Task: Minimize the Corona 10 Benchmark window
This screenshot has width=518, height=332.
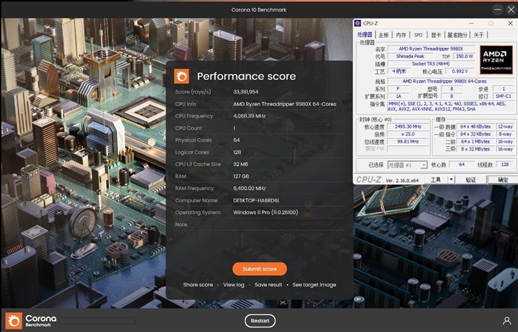Action: tap(497, 9)
